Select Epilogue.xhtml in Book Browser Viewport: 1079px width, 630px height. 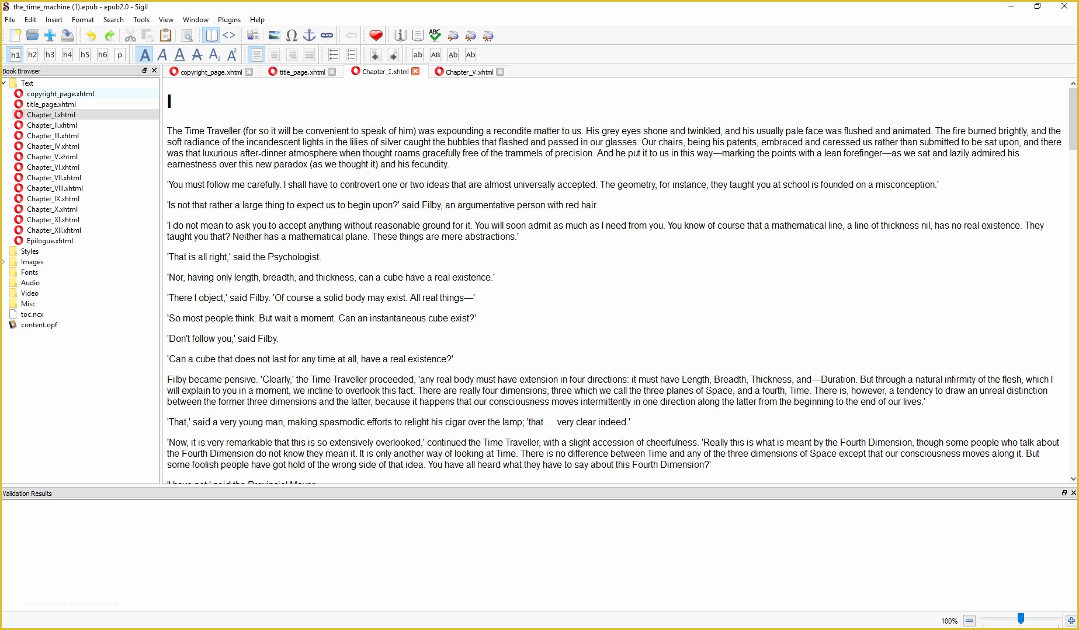coord(50,241)
